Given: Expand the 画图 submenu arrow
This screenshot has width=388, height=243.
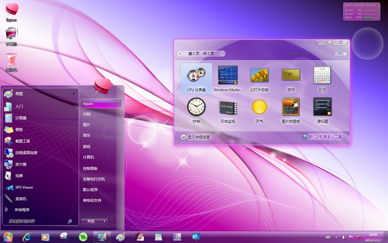Looking at the screenshot, I should coord(74,94).
